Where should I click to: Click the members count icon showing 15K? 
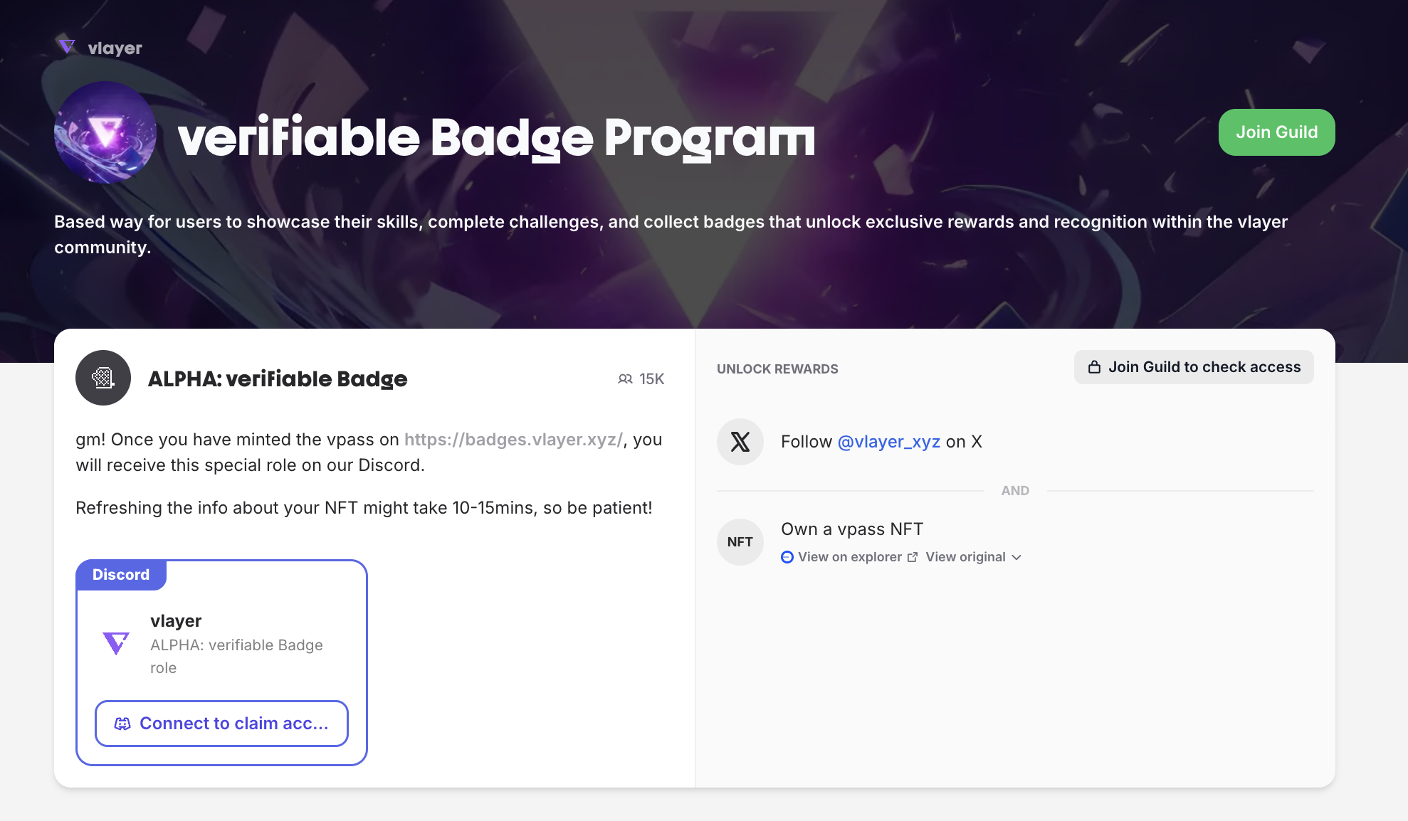point(625,379)
